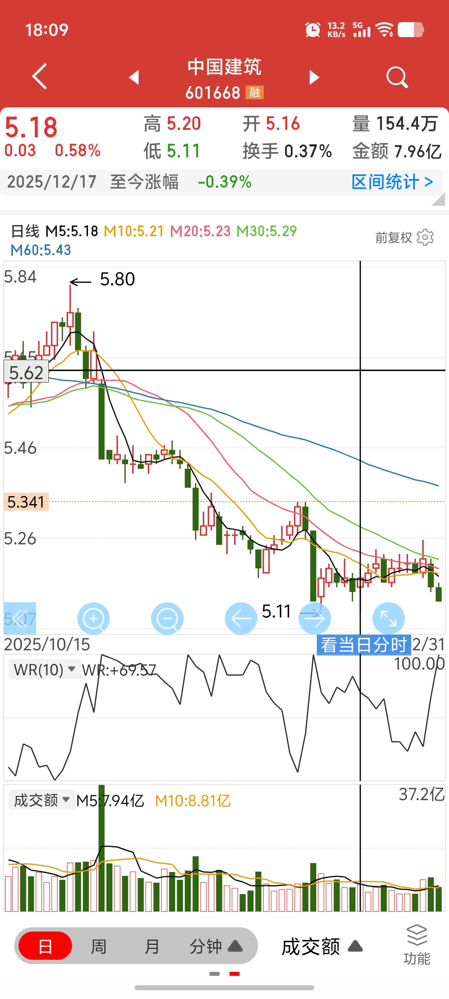This screenshot has height=999, width=449.
Task: Go to previous stock with left triangle
Action: (x=134, y=77)
